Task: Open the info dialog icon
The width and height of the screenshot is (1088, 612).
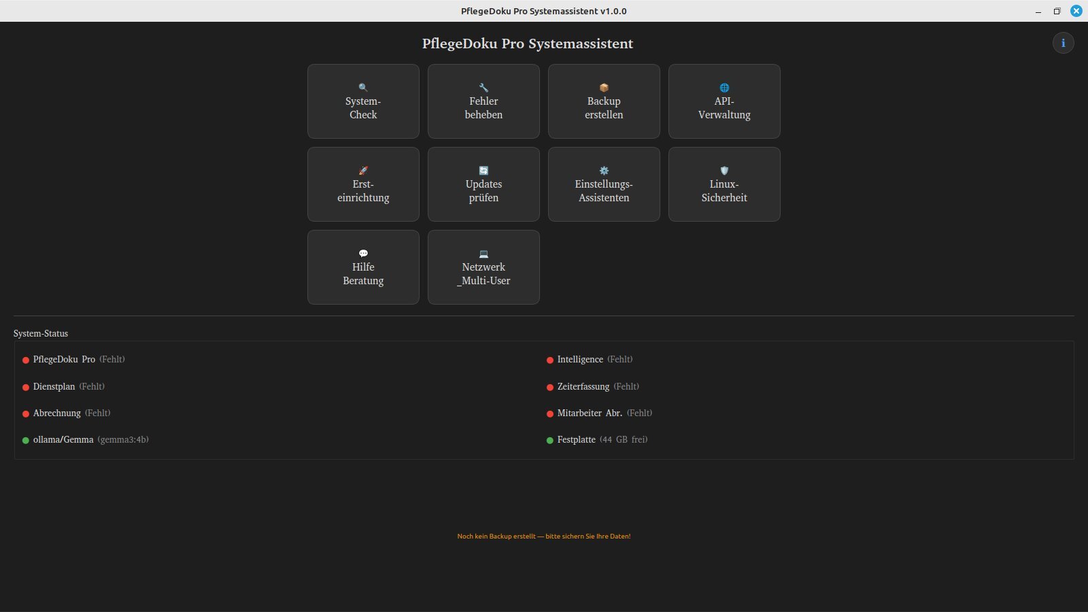Action: (1063, 43)
